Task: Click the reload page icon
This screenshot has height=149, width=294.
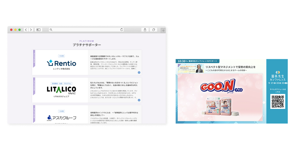Action: tap(122, 30)
